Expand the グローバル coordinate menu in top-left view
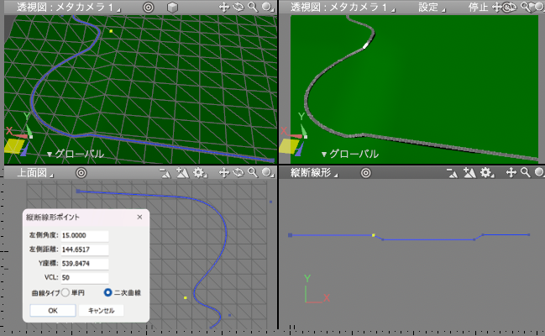Image resolution: width=545 pixels, height=336 pixels. [76, 154]
